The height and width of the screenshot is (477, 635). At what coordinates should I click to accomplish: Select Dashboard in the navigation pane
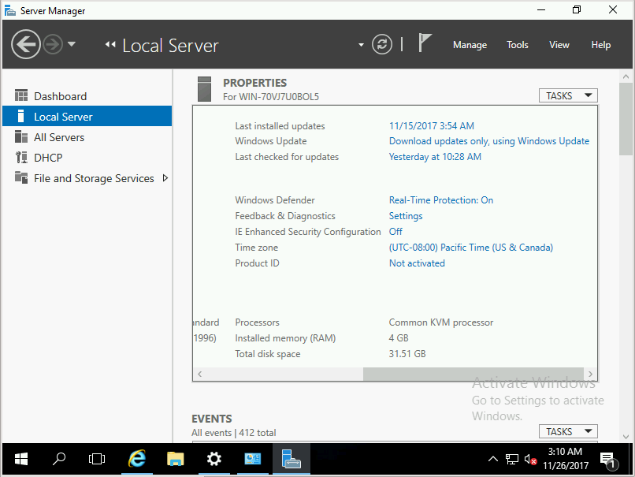click(61, 96)
